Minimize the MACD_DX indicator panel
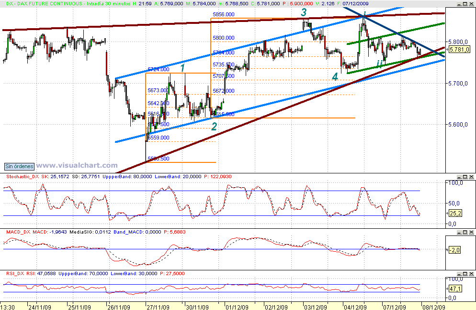Screen dimensions: 476x310 pyautogui.click(x=459, y=233)
